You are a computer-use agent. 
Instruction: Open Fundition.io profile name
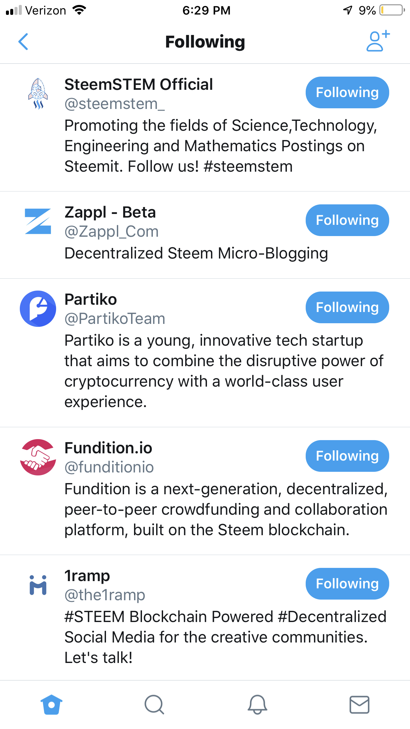(108, 448)
